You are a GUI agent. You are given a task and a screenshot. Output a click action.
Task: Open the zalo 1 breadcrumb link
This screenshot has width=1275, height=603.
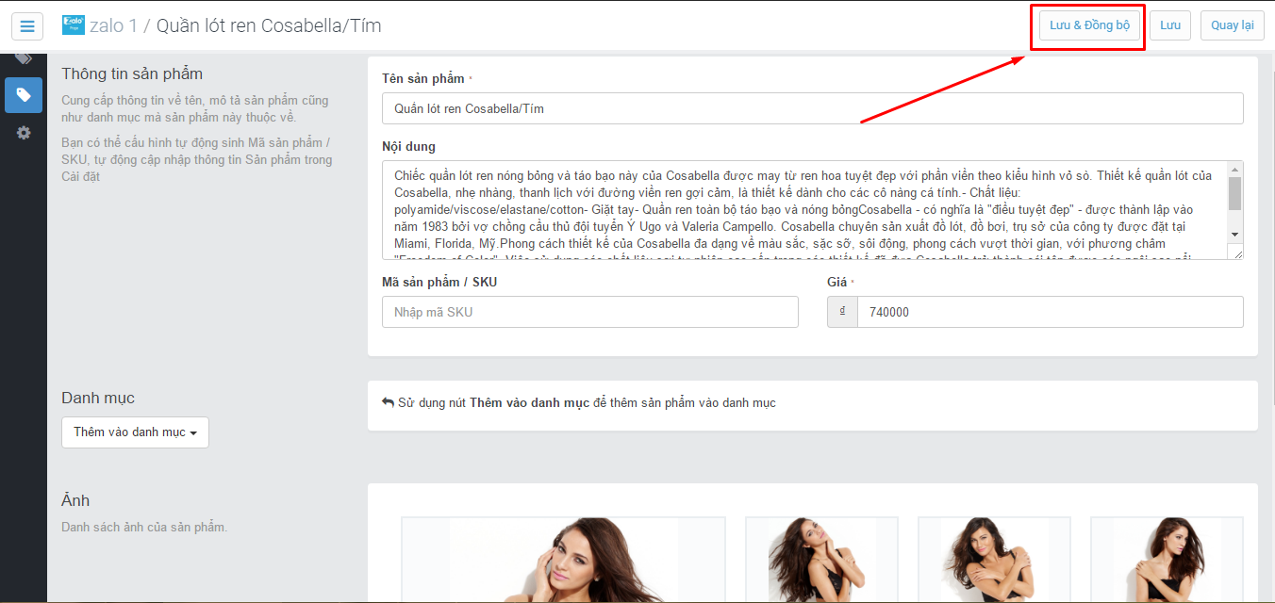click(x=113, y=25)
